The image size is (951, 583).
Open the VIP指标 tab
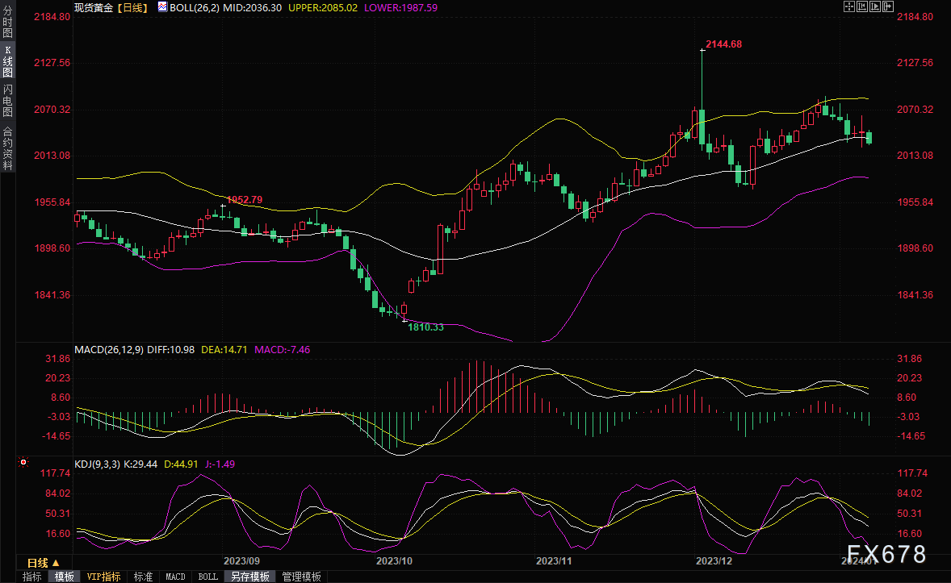point(103,577)
